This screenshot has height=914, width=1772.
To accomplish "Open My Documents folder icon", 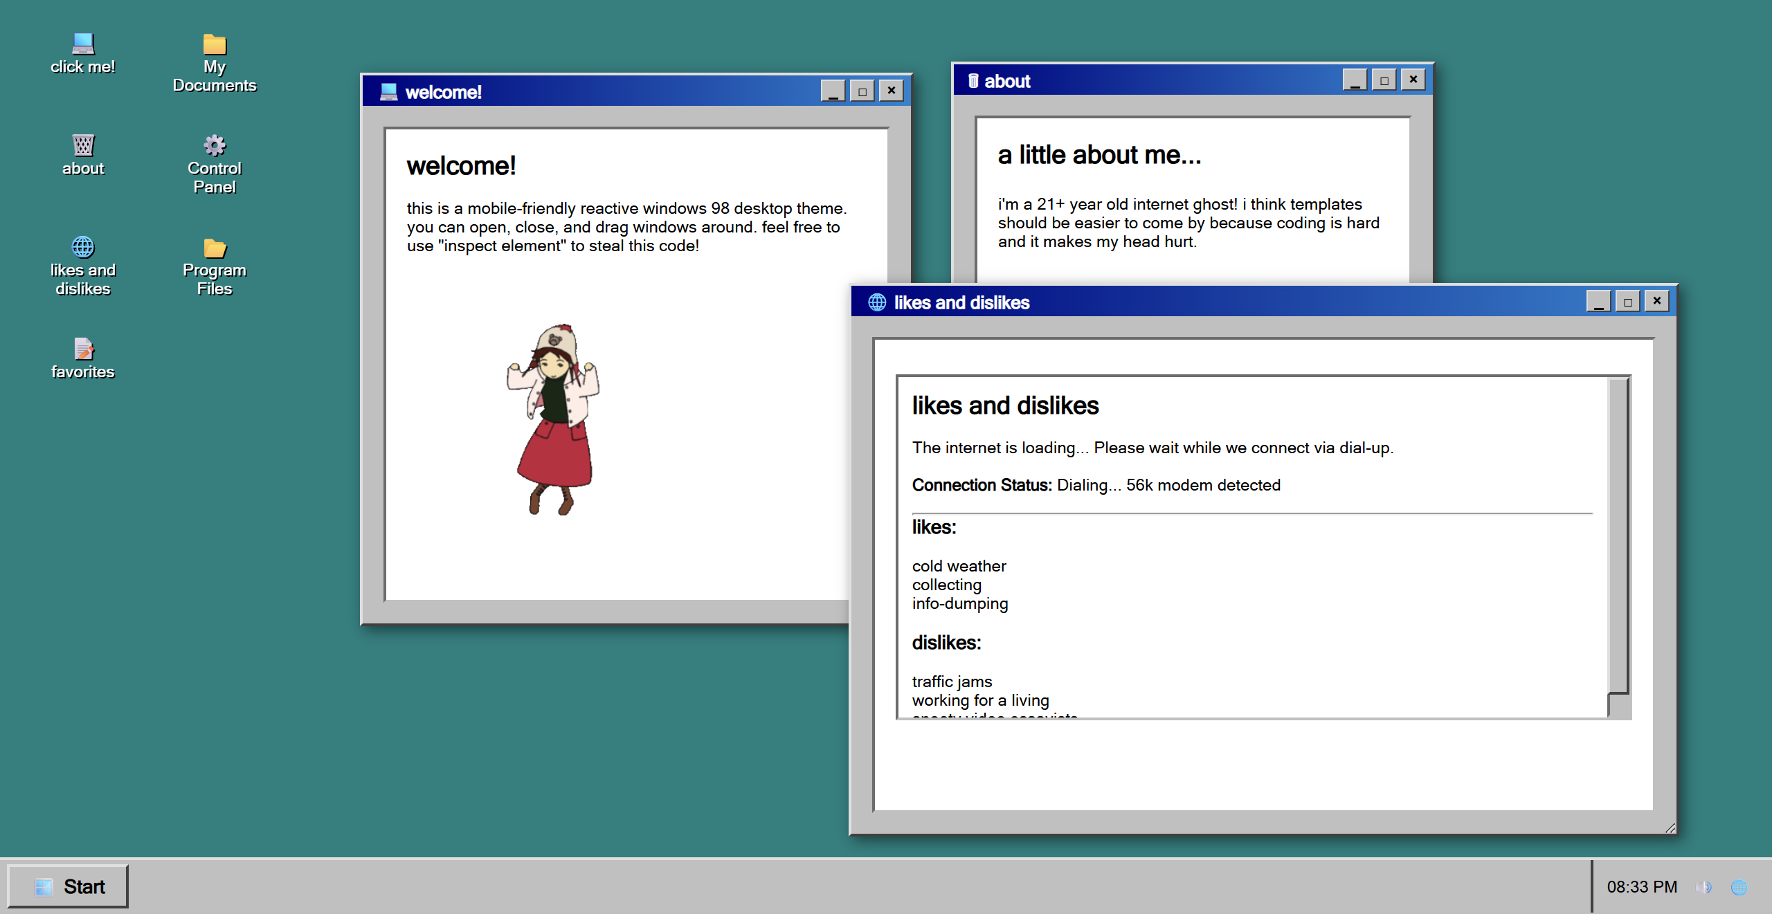I will (215, 45).
